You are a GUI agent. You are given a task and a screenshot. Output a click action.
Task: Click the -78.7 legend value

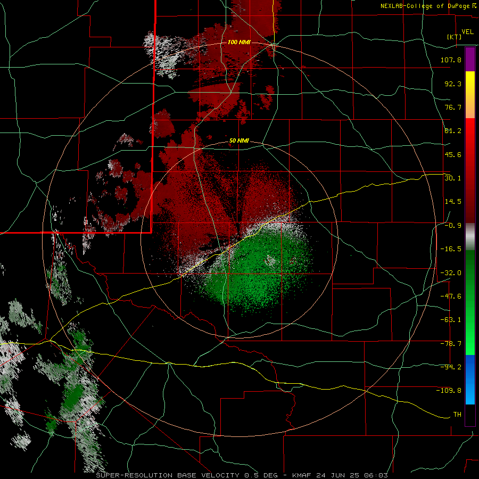451,344
